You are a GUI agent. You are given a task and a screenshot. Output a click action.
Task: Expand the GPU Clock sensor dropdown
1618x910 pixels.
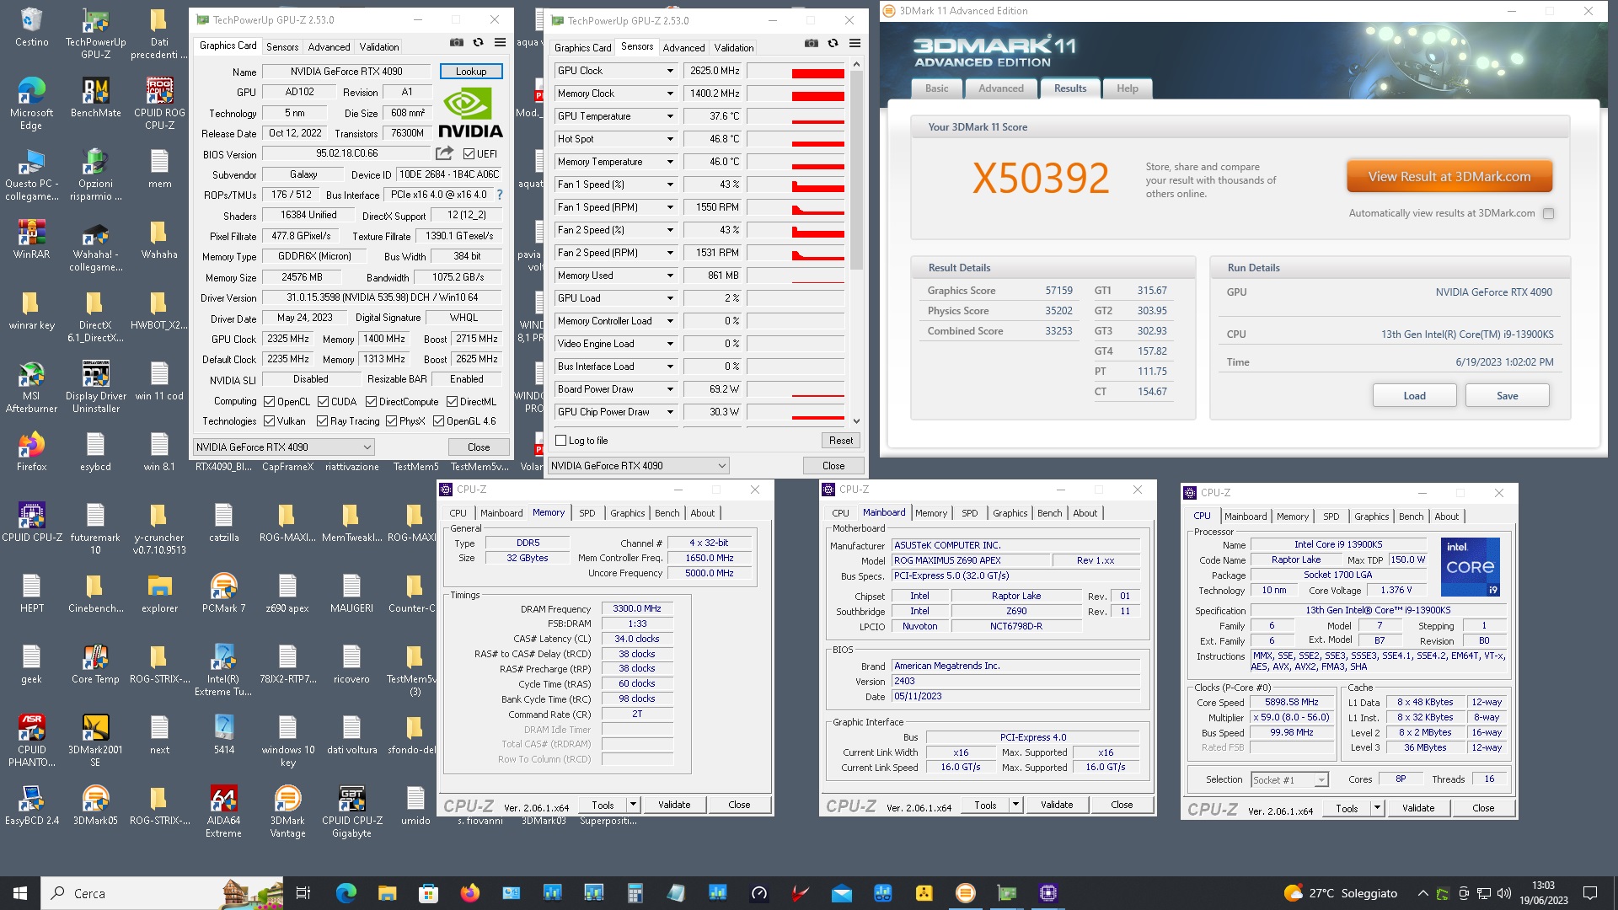pyautogui.click(x=670, y=71)
